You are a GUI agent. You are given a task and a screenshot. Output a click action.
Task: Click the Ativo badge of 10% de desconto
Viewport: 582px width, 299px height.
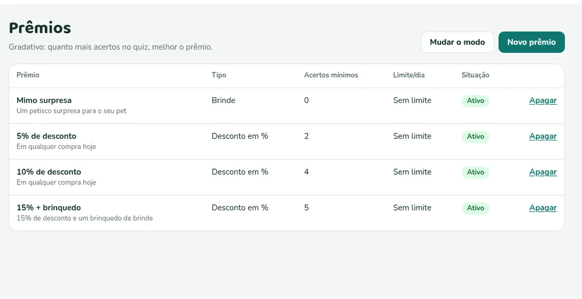point(476,172)
